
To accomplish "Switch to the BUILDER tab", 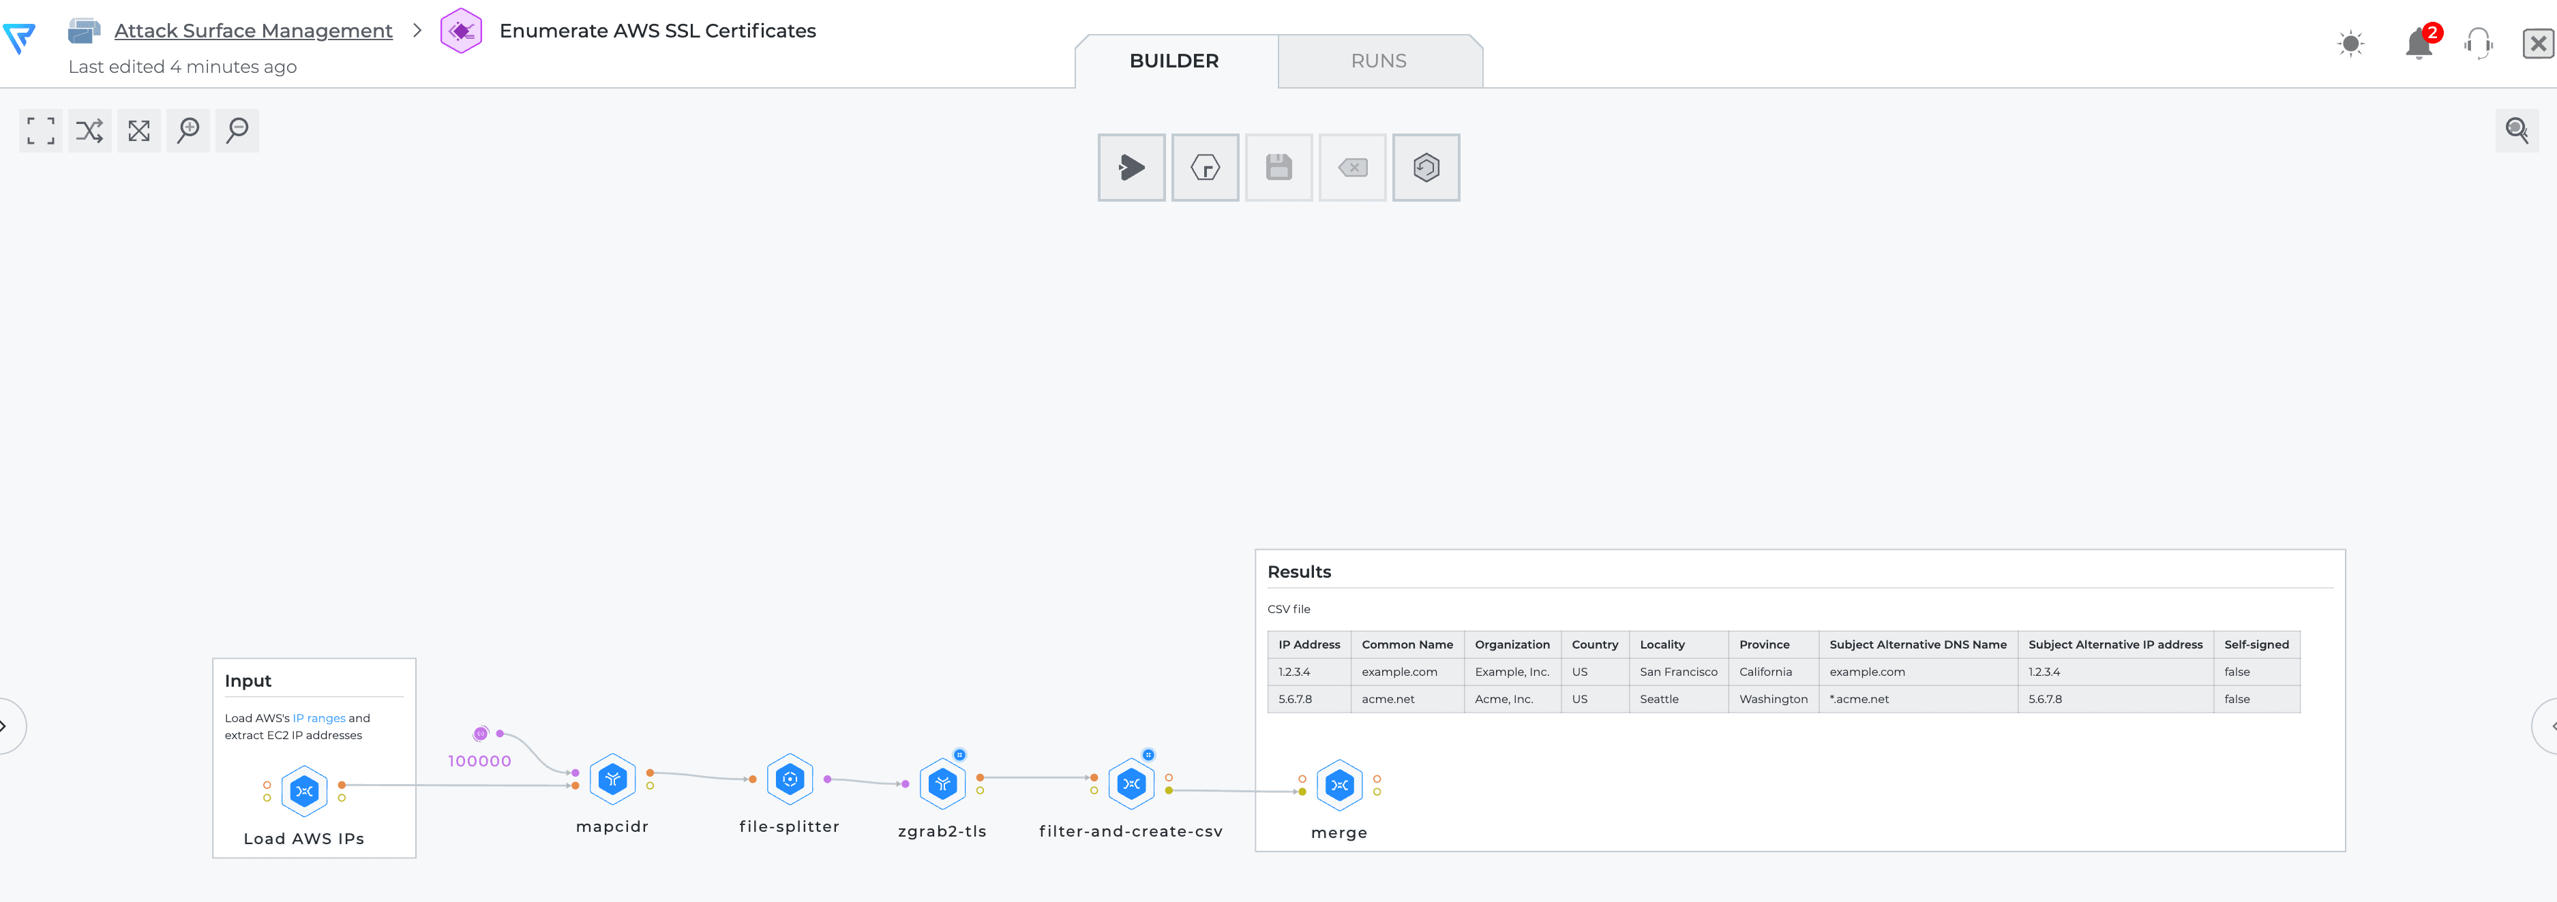I will (1174, 61).
